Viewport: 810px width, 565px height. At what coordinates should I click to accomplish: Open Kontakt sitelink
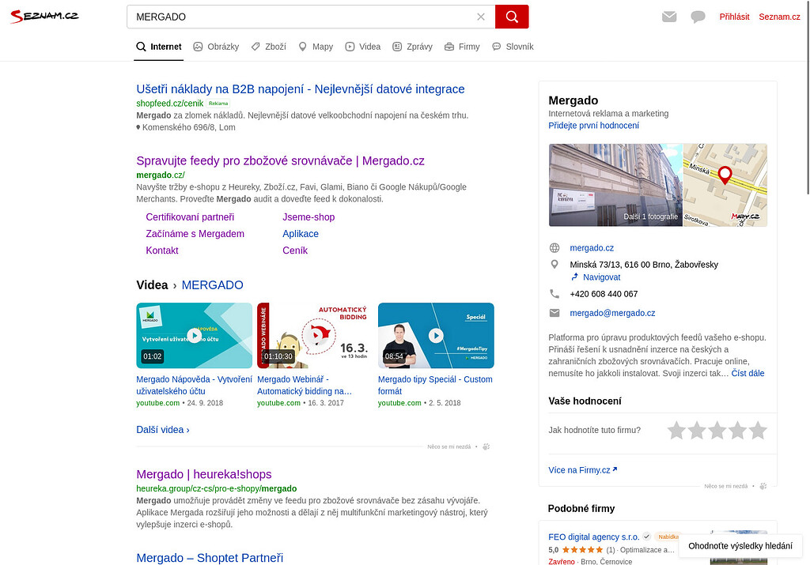point(161,250)
